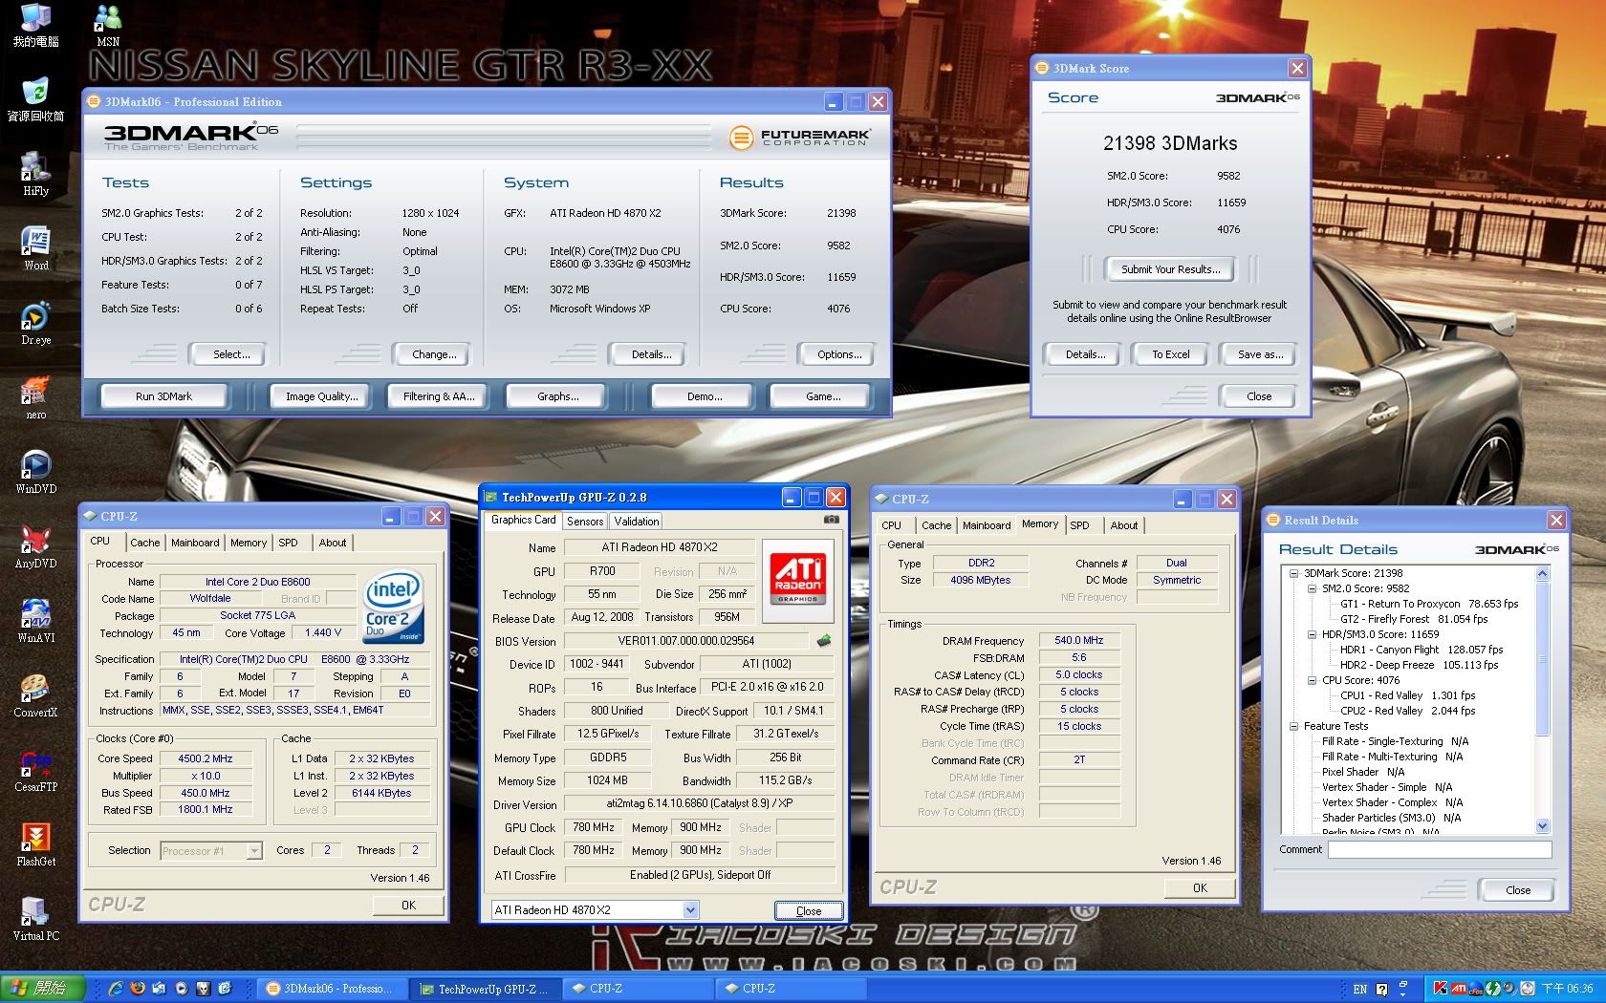
Task: Click the 開始 Start button
Action: click(x=40, y=989)
